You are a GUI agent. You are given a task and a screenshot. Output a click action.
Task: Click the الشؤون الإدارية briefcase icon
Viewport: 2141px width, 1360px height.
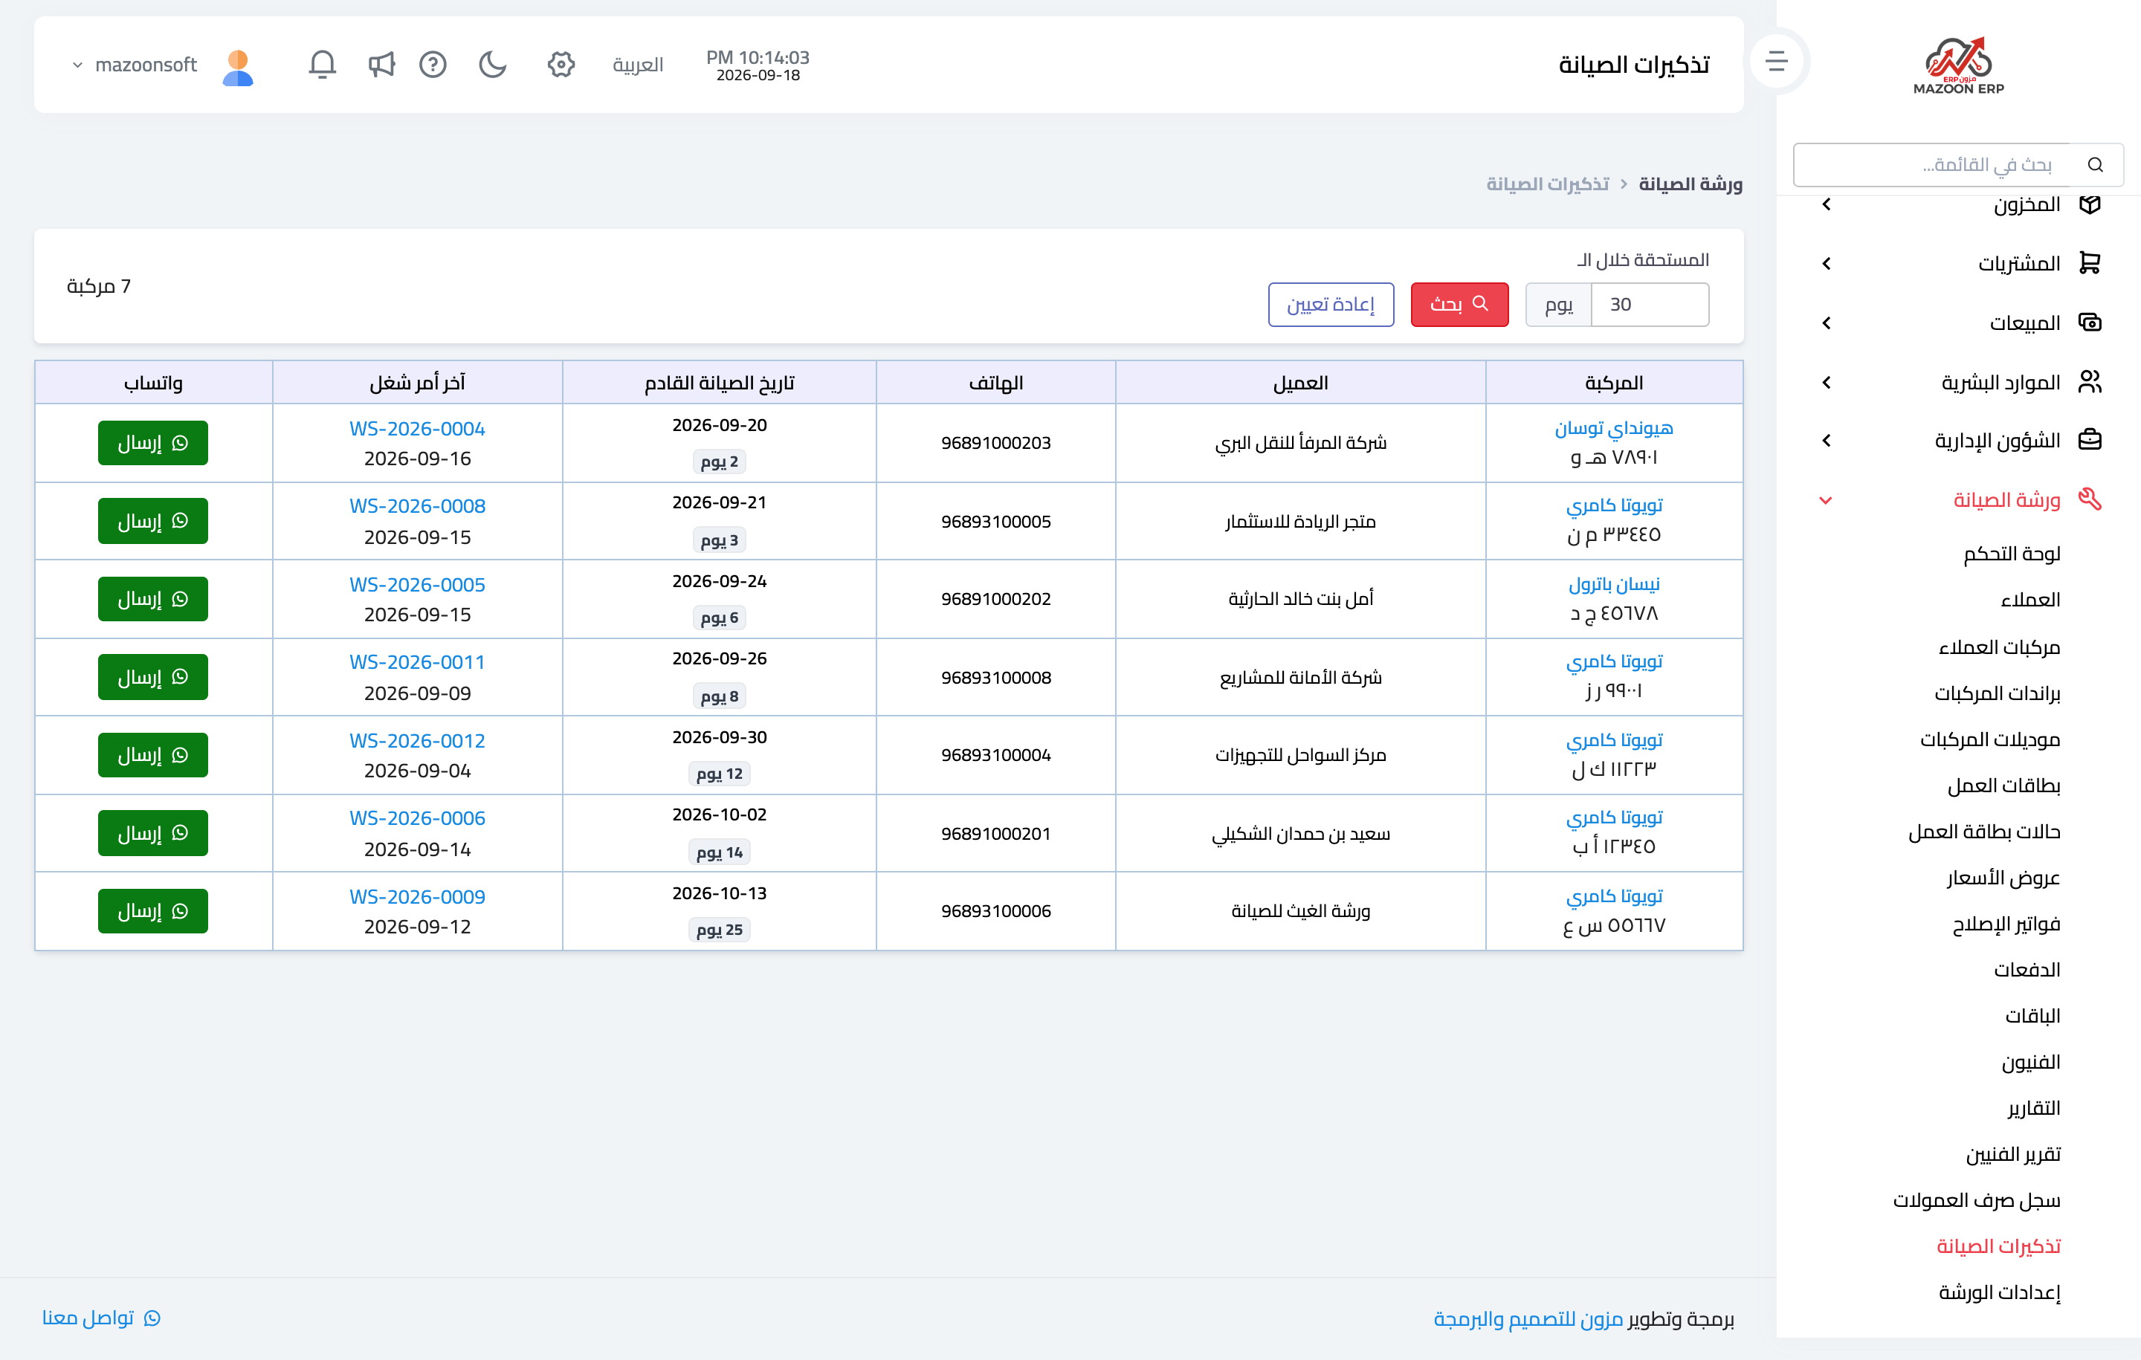pos(2090,440)
